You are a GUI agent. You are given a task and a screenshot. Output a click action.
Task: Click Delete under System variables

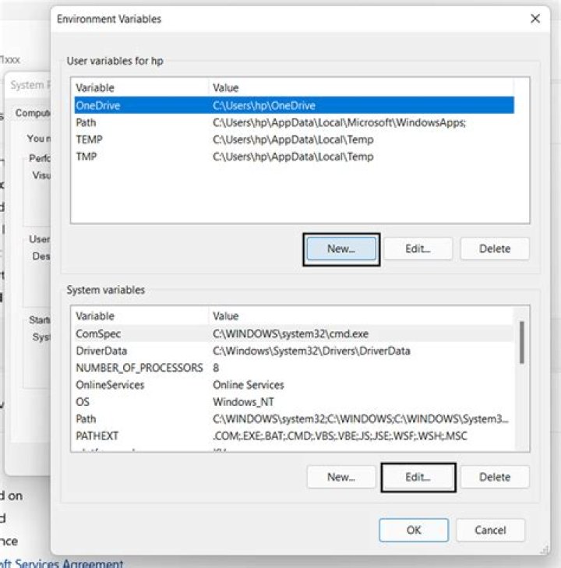pyautogui.click(x=495, y=477)
